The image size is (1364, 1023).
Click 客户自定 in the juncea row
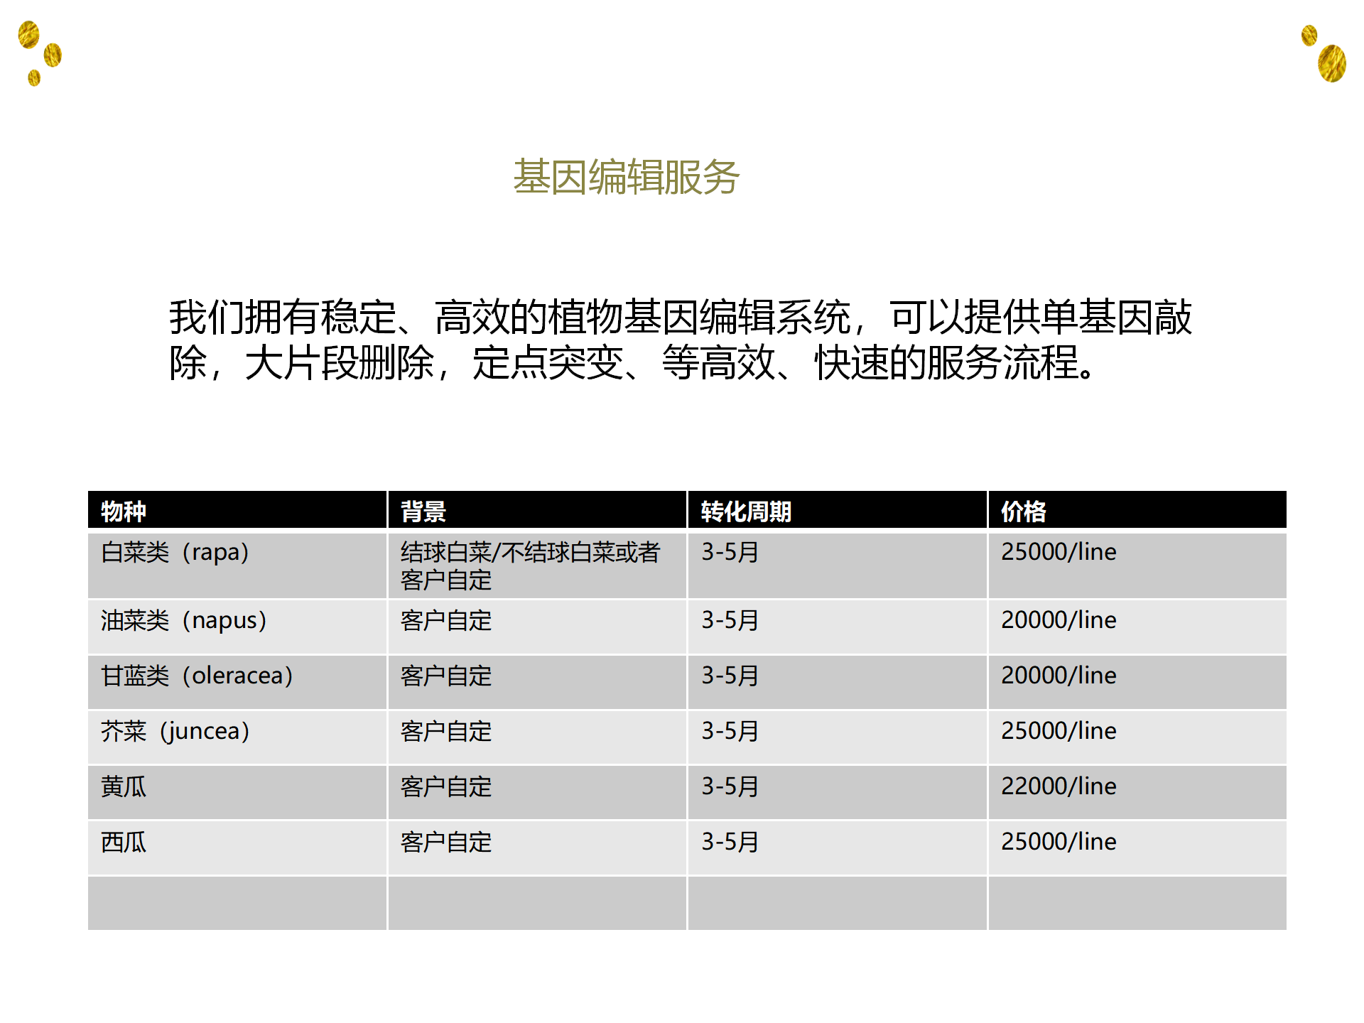coord(537,737)
